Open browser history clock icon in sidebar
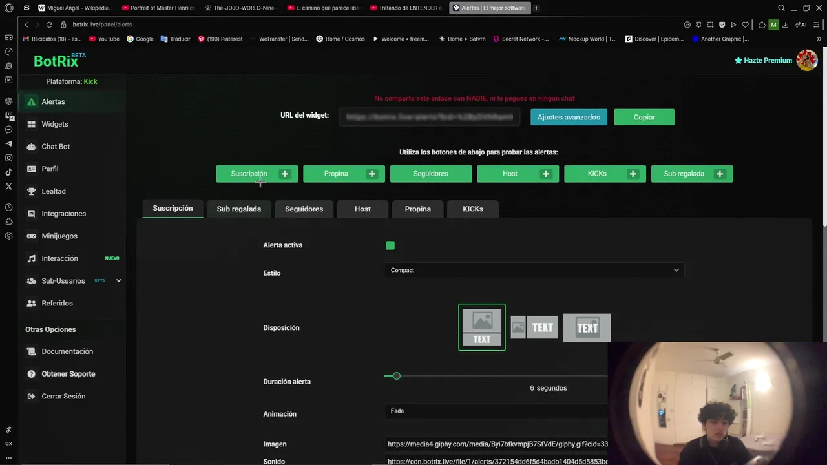The image size is (827, 465). 8,207
